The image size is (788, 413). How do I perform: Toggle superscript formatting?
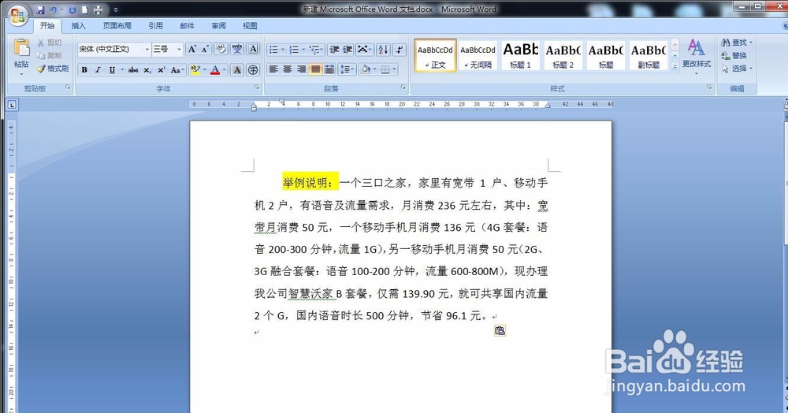162,70
